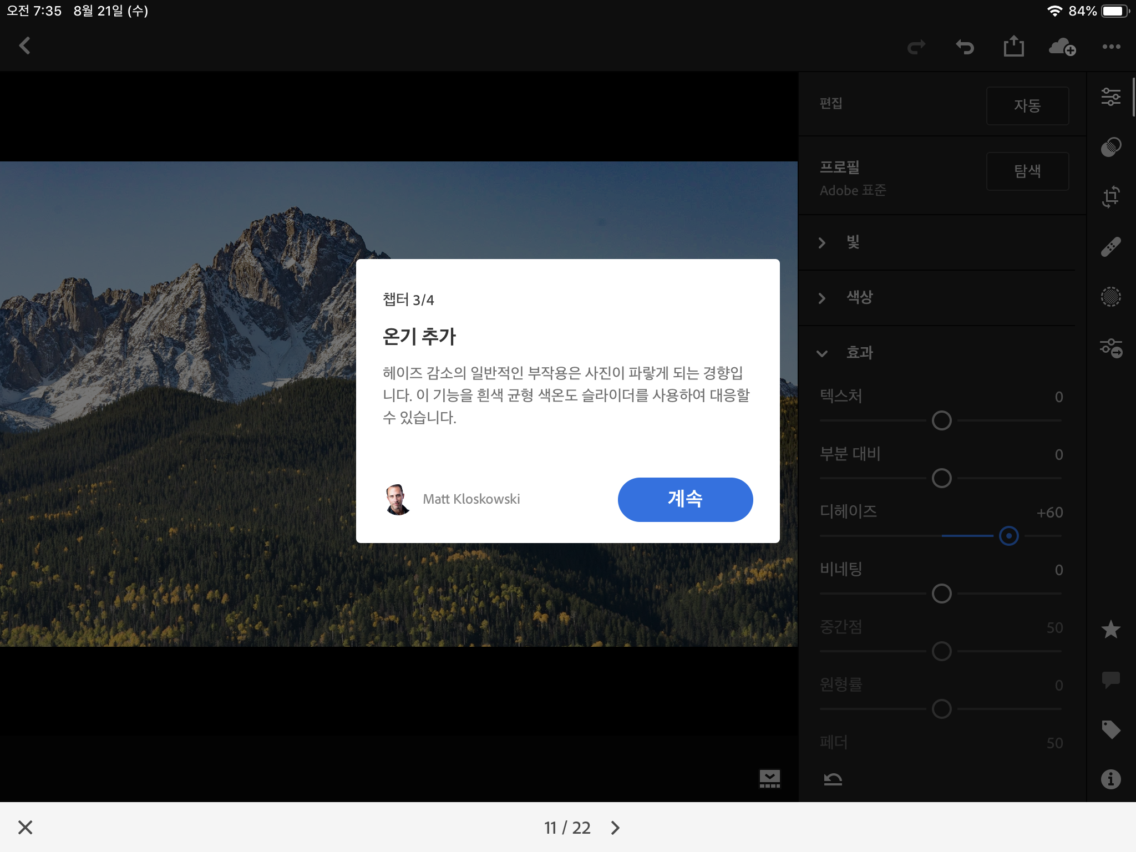Click the 자동 (Auto) button
Image resolution: width=1136 pixels, height=852 pixels.
tap(1027, 105)
